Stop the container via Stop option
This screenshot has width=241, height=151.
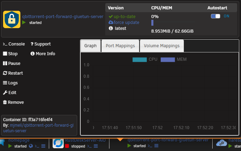point(10,53)
